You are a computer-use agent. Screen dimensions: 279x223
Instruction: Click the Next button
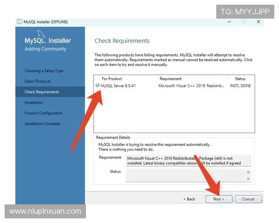tap(219, 199)
